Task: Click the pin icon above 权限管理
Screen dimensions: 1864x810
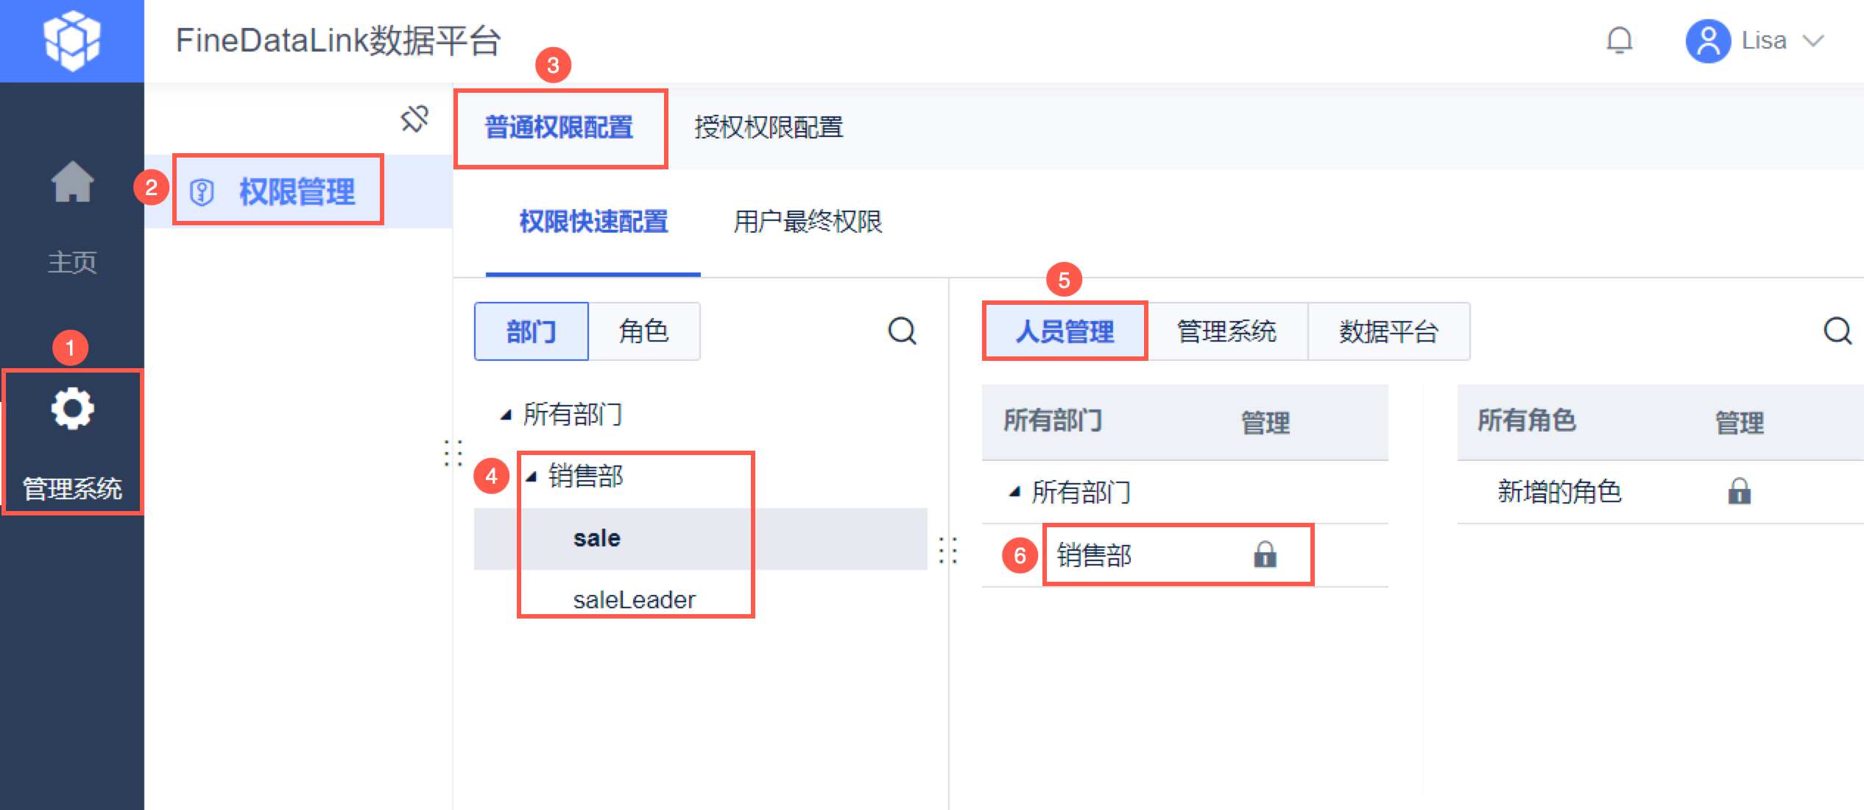Action: (x=414, y=119)
